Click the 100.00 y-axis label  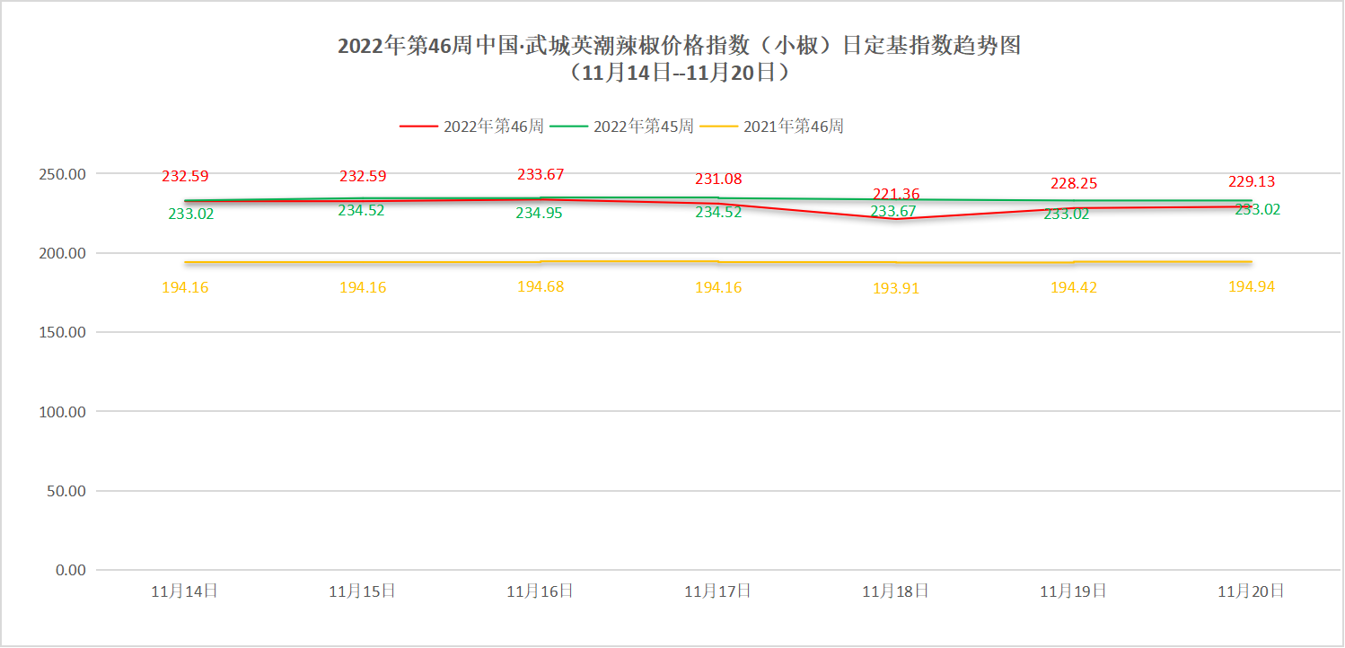[65, 412]
